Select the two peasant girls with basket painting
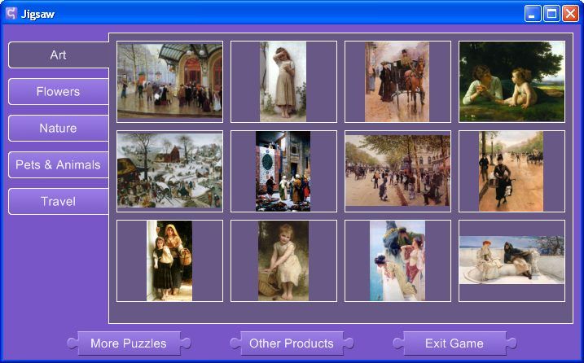This screenshot has height=363, width=584. (169, 260)
